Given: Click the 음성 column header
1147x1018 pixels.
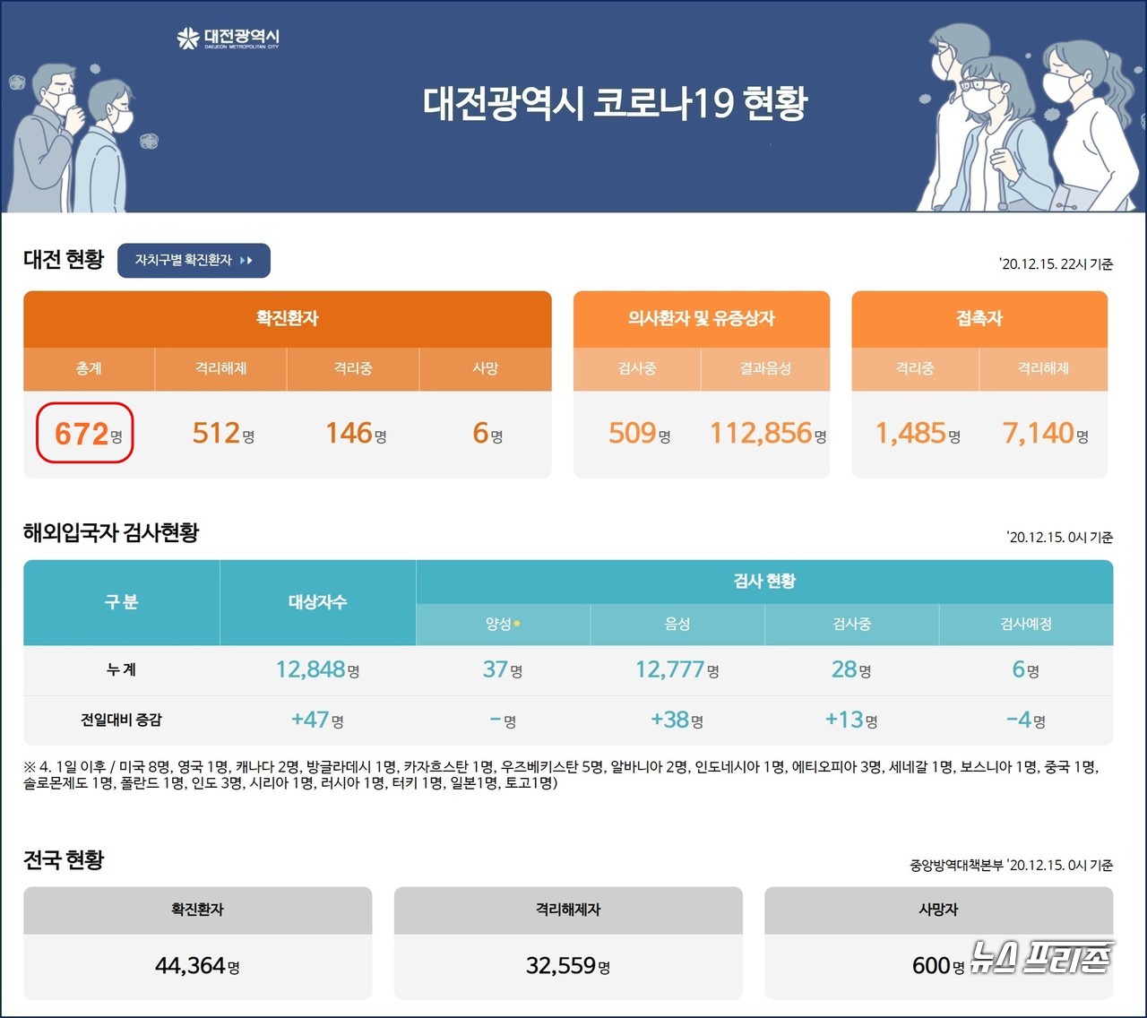Looking at the screenshot, I should pos(677,624).
